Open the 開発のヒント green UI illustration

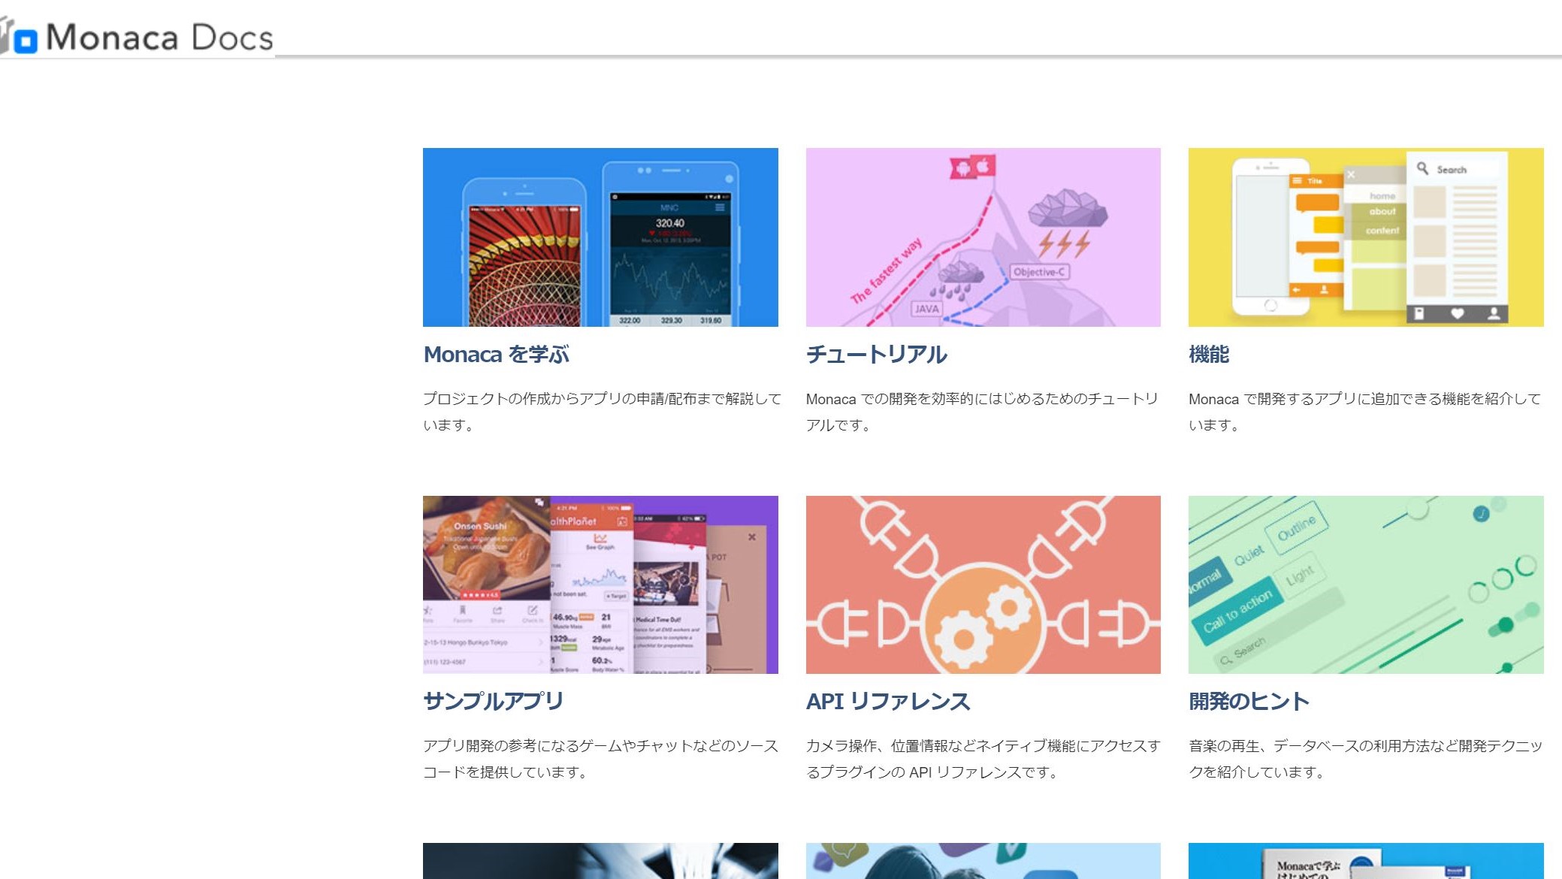(x=1366, y=584)
